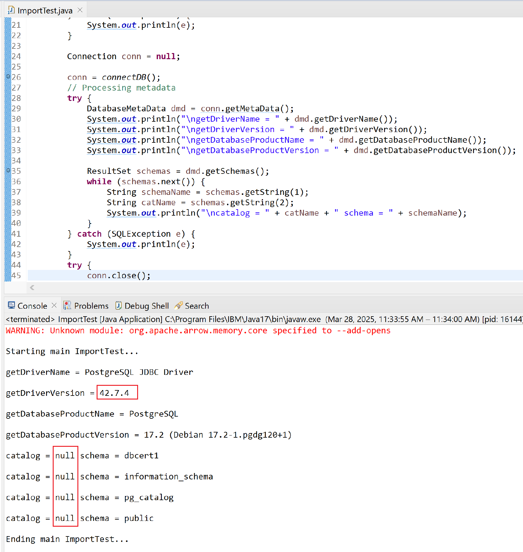
Task: Click line number 45 in the gutter
Action: point(16,275)
